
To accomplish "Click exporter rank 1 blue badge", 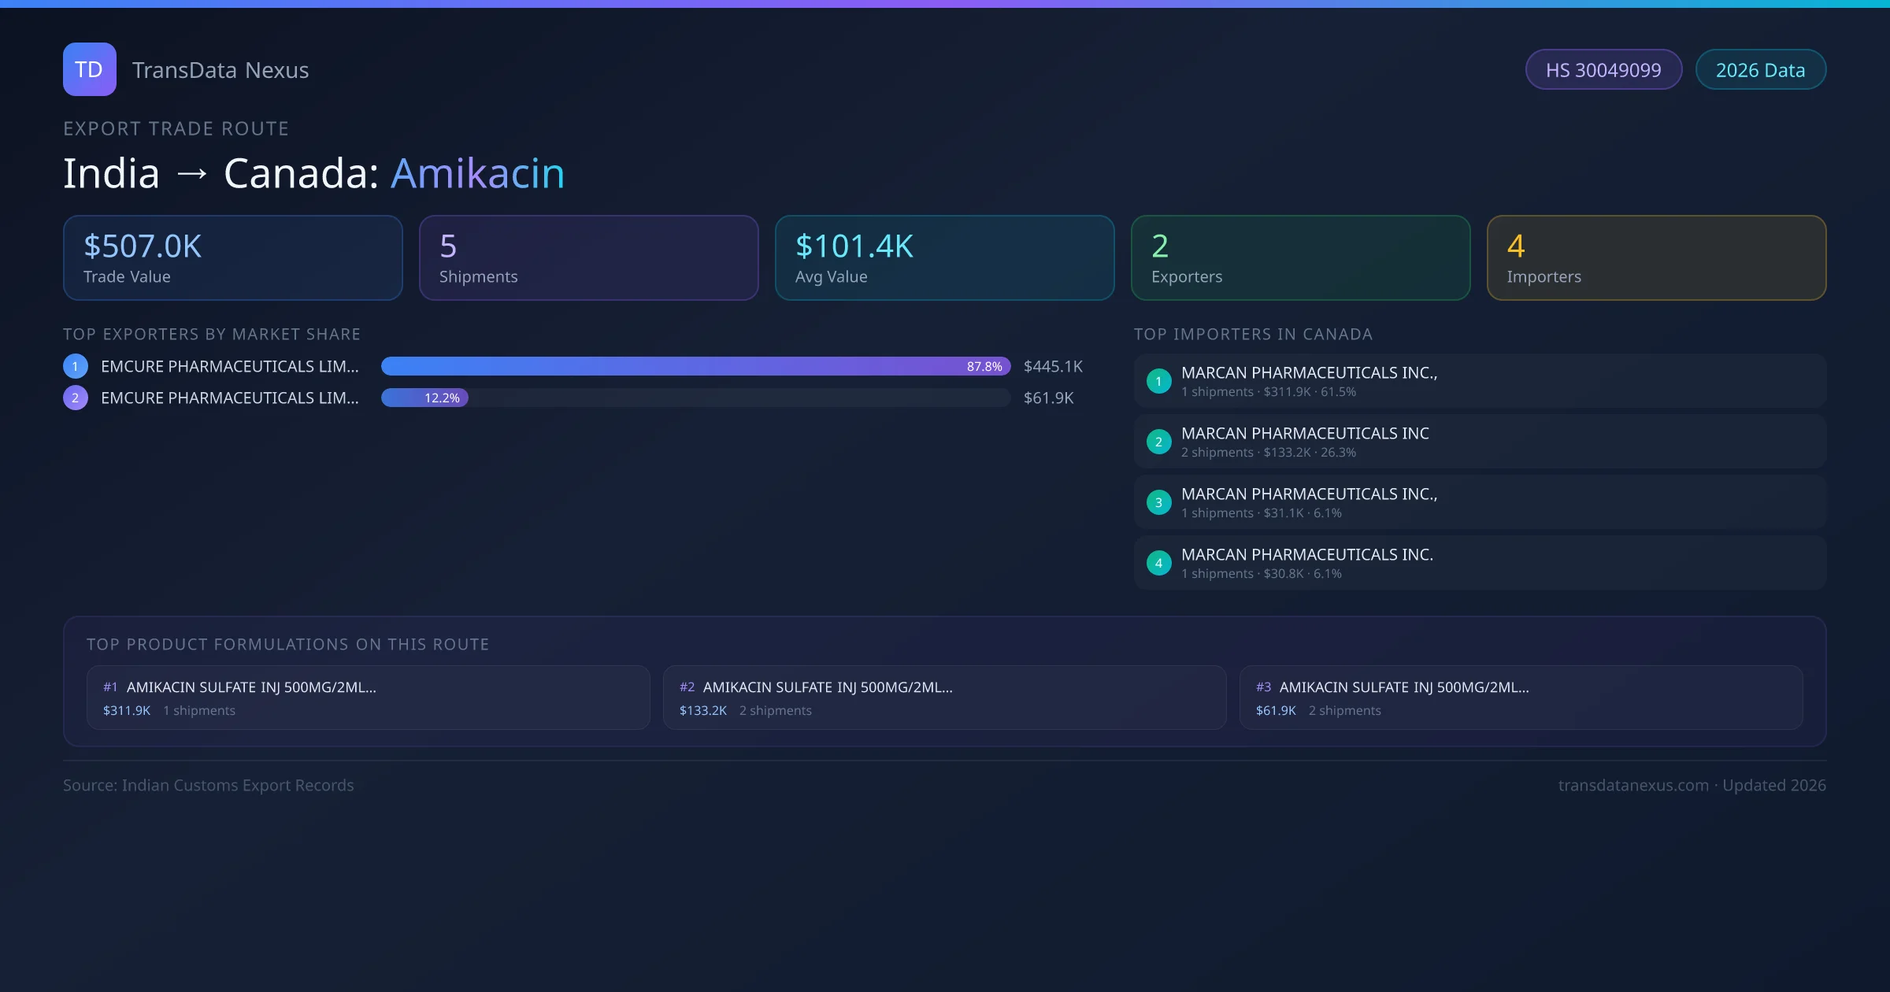I will (x=76, y=366).
